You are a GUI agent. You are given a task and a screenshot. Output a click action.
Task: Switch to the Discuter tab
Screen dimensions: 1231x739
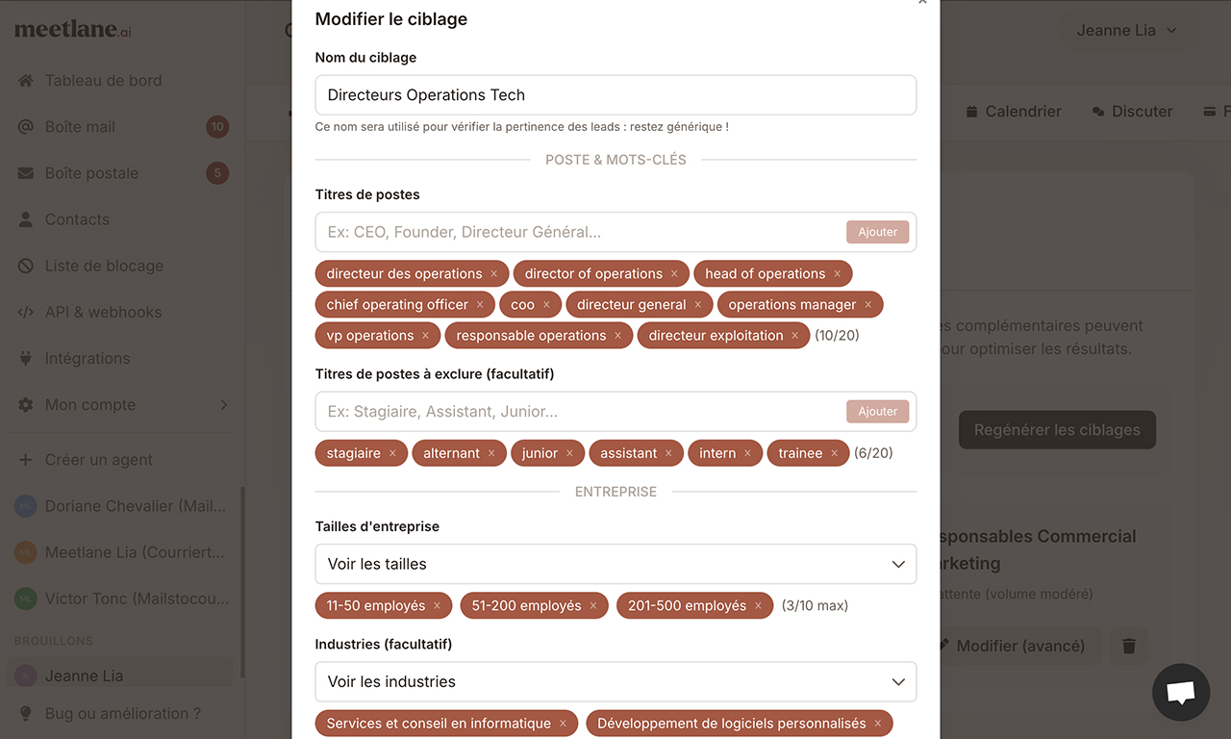1132,111
